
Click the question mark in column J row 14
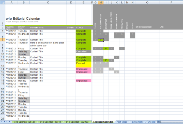pyautogui.click(x=111, y=69)
